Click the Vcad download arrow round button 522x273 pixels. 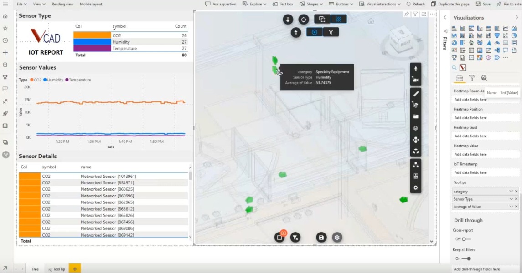pos(288,19)
